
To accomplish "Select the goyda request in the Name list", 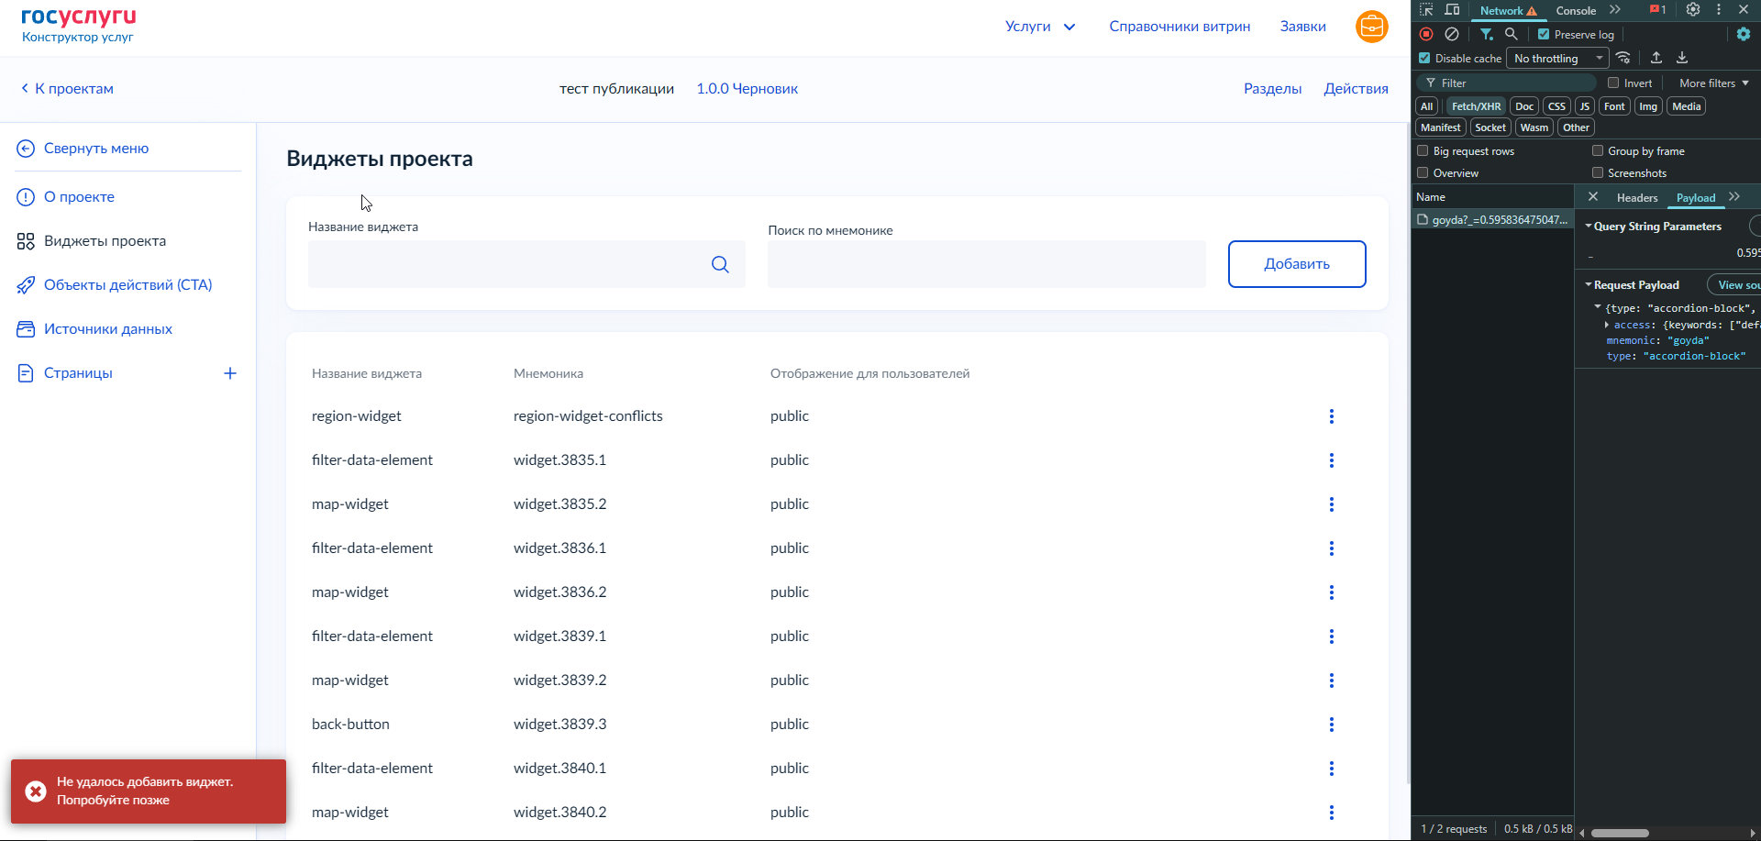I will click(1492, 220).
